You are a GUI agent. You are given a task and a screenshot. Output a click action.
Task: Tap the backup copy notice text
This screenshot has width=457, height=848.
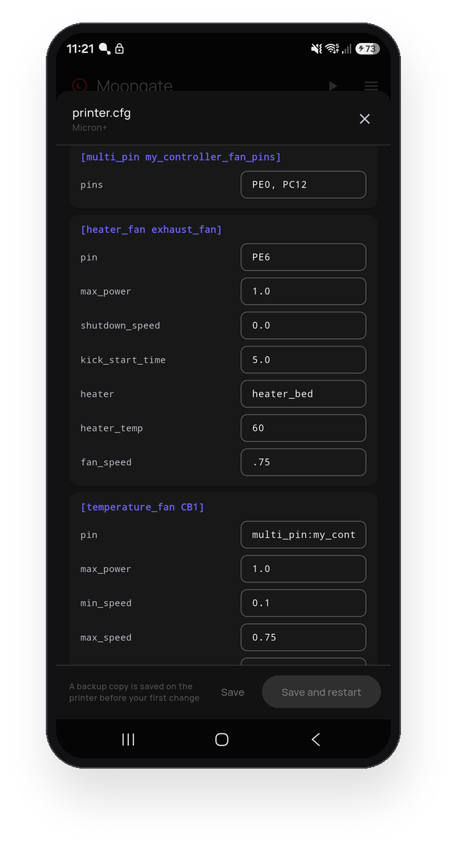[x=134, y=692]
